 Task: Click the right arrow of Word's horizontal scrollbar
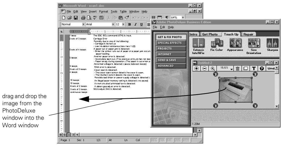(x=195, y=135)
